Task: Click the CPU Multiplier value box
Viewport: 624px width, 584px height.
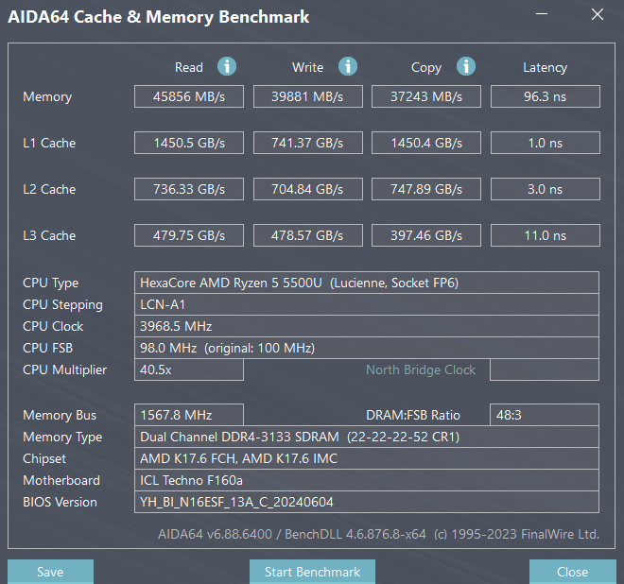Action: point(189,369)
